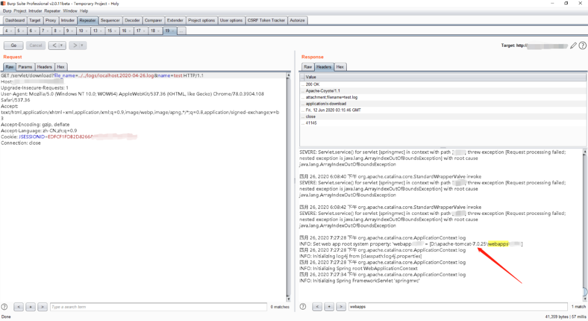
Task: Open the Extender tab
Action: [175, 20]
